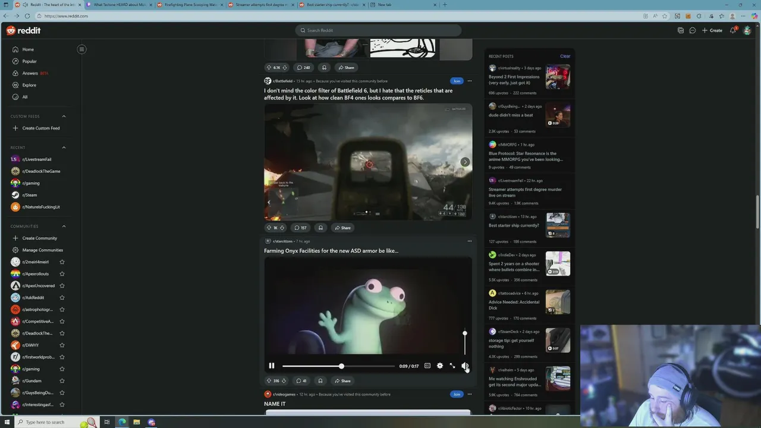Mute the video with the speaker icon
Screen dimensions: 761x428
(x=465, y=366)
